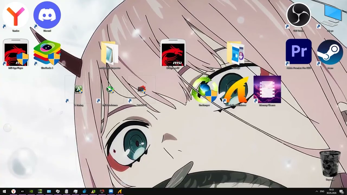Click the orange AttackShark icon in the taskbar

click(120, 191)
